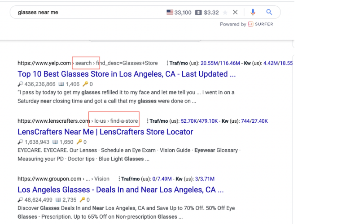359x224 pixels.
Task: Start voice search with microphone icon
Action: (253, 12)
